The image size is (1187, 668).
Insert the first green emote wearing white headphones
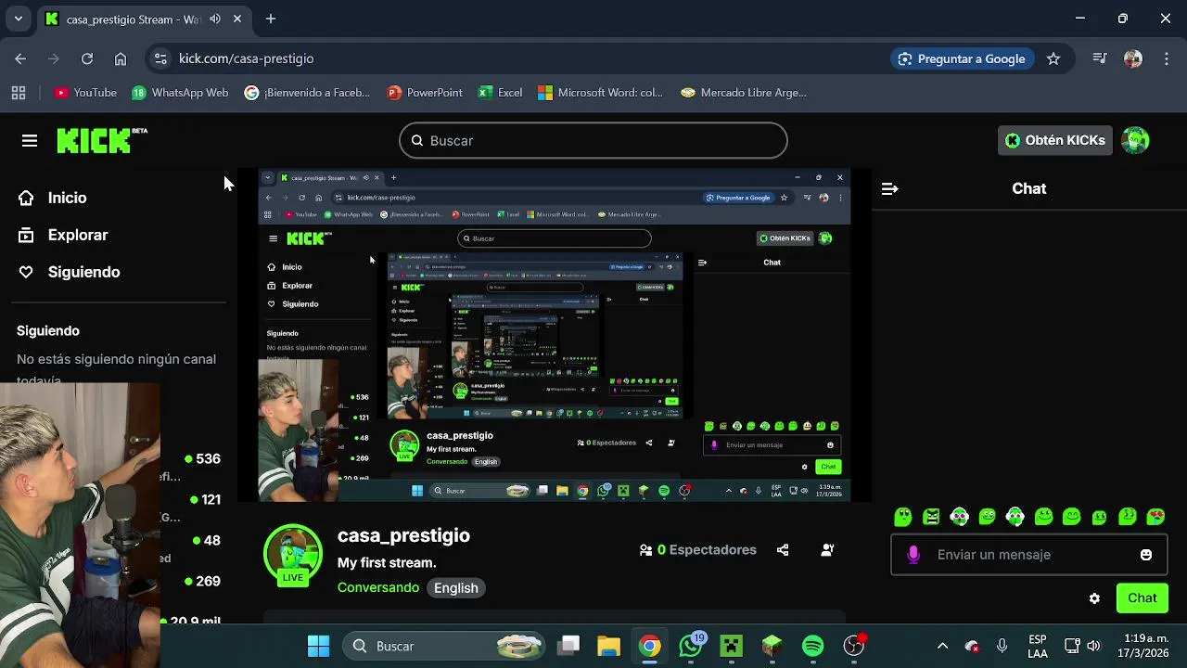[x=959, y=517]
